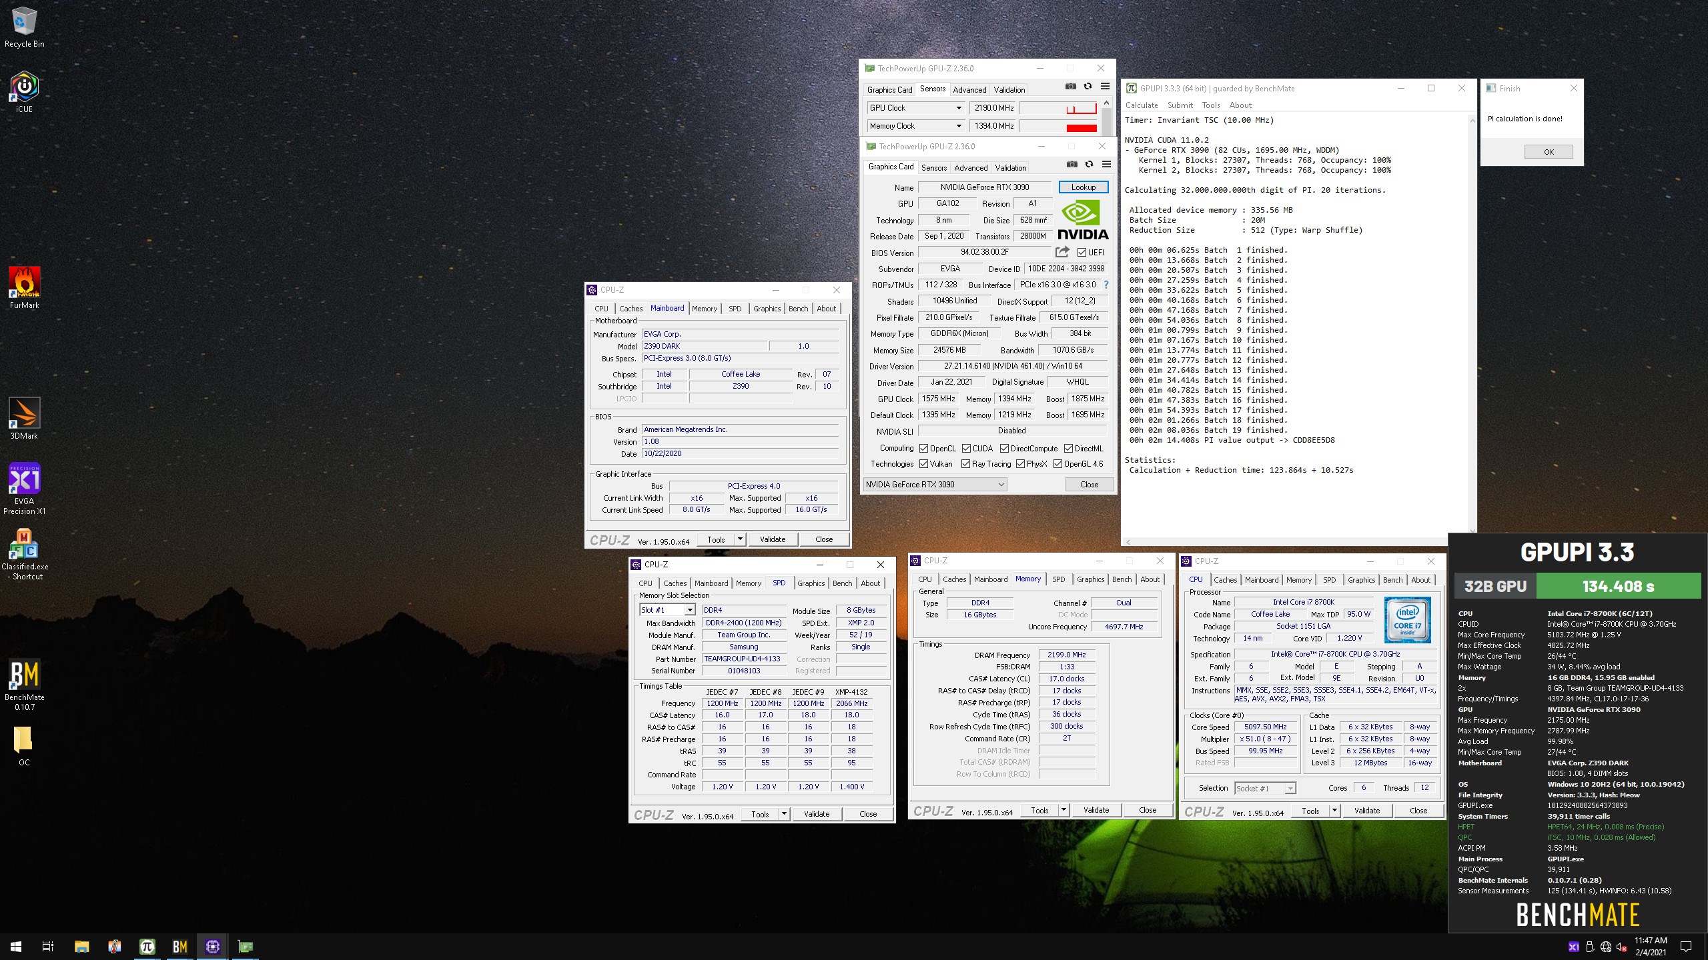Switch to Graphics tab in CPU-Z Memory window

click(x=1090, y=579)
